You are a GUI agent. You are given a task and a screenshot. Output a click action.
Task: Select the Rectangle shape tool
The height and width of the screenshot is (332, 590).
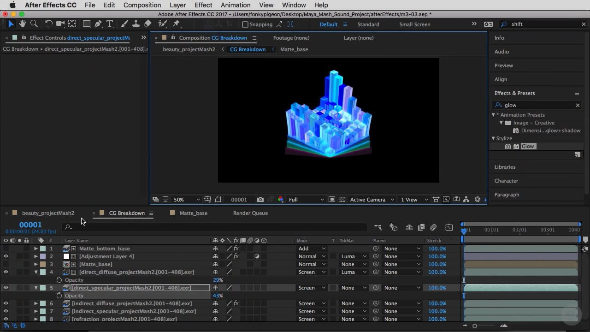(x=86, y=24)
